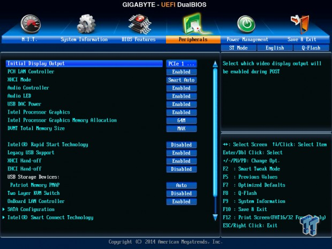Select the Patriot Memory PMAP label
The width and height of the screenshot is (332, 249).
[35, 185]
